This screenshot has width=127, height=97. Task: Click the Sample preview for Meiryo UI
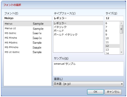(x=38, y=29)
